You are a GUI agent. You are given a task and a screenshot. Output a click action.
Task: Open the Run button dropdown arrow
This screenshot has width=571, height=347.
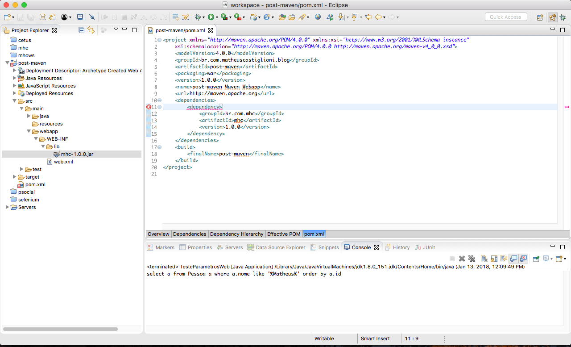pyautogui.click(x=217, y=17)
